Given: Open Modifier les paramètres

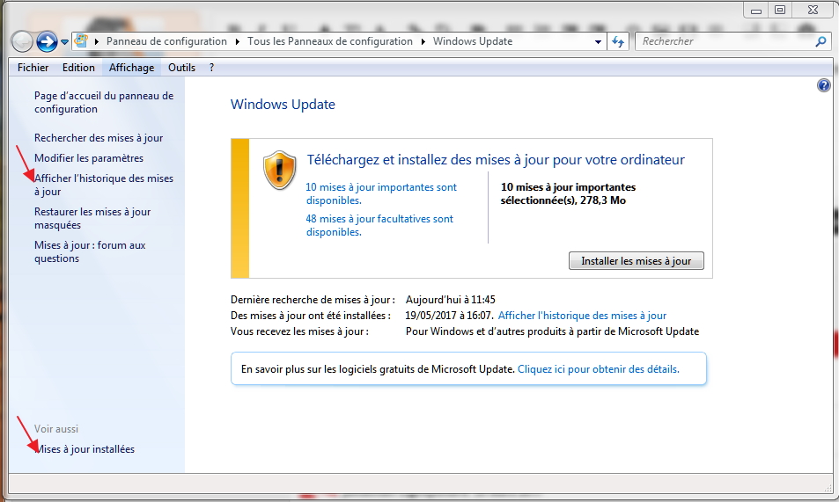Looking at the screenshot, I should coord(89,158).
